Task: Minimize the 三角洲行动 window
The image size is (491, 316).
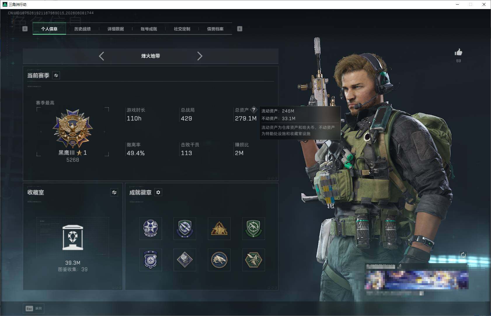Action: 457,4
